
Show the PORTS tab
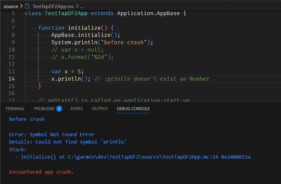pyautogui.click(x=77, y=109)
